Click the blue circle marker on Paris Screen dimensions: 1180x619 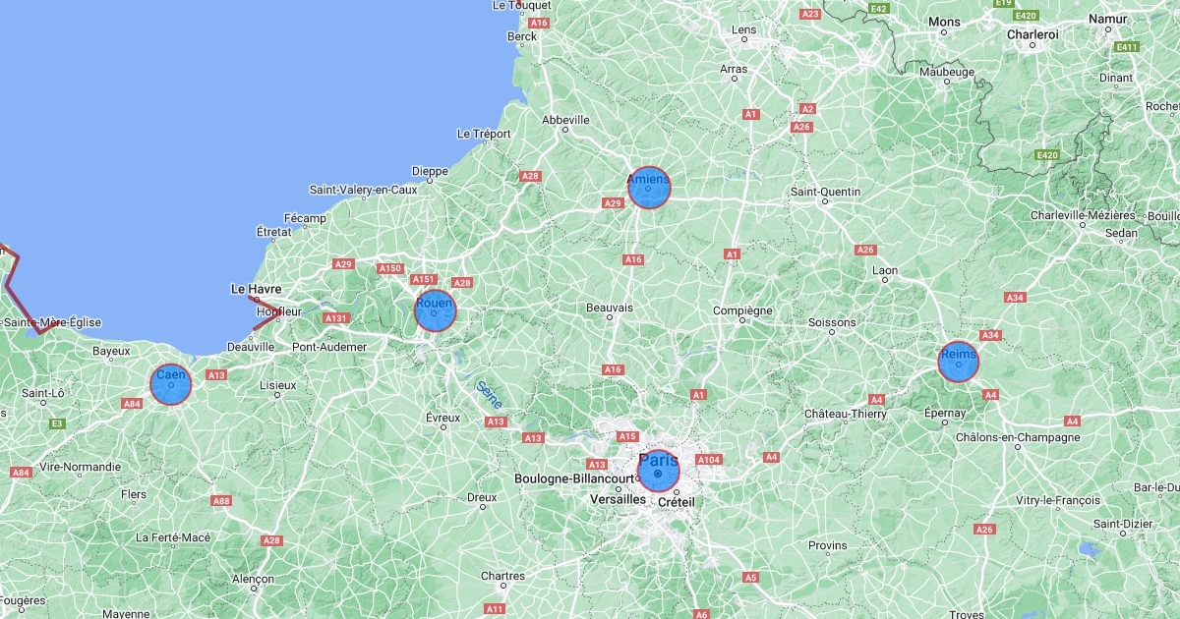click(659, 471)
